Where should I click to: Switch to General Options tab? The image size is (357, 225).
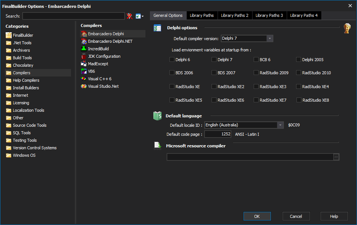[168, 15]
